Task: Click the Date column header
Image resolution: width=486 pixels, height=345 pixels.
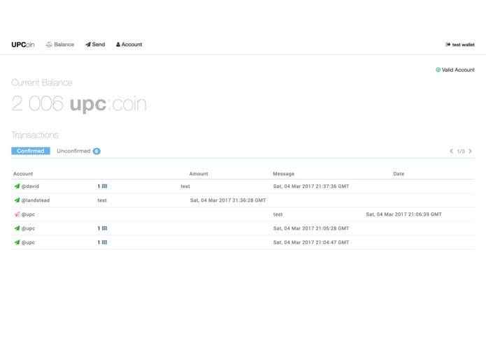Action: tap(399, 174)
